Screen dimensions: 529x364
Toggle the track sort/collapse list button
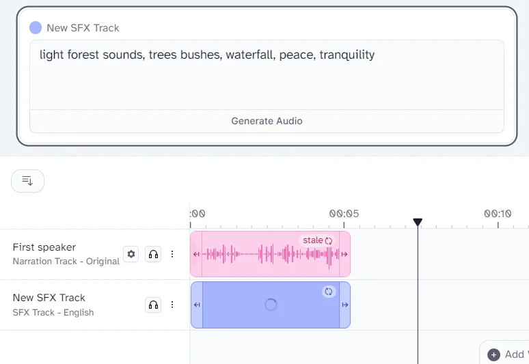point(27,181)
